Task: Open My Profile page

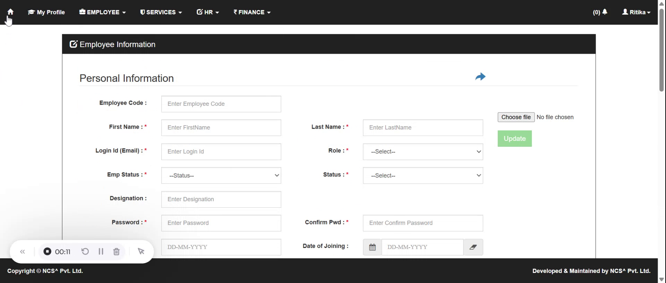Action: click(46, 12)
